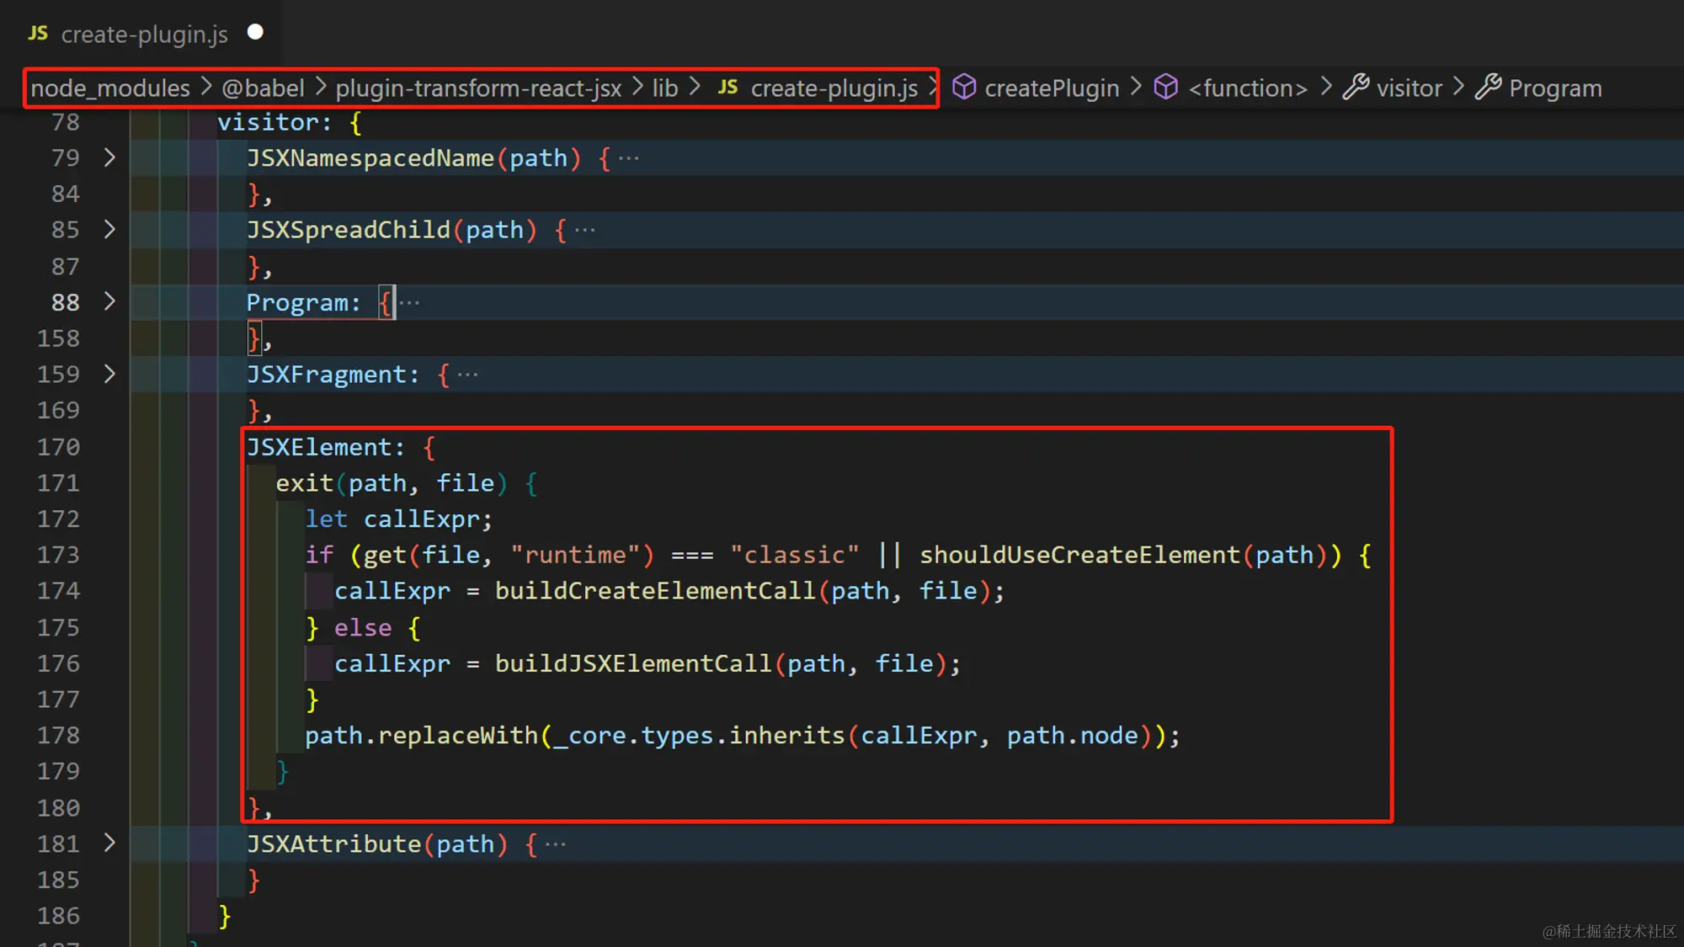Unfold the JSXAttribute block at line 181
The image size is (1684, 947).
109,843
